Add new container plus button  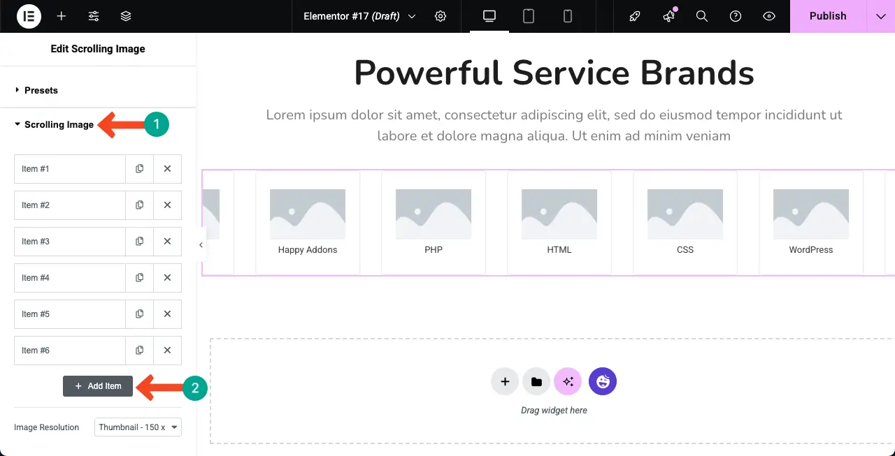tap(505, 382)
